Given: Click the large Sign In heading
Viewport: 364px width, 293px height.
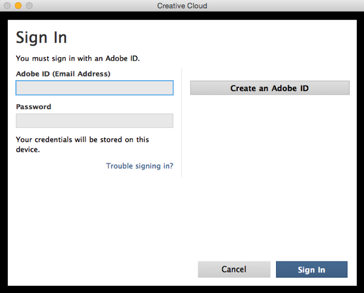Looking at the screenshot, I should click(41, 37).
